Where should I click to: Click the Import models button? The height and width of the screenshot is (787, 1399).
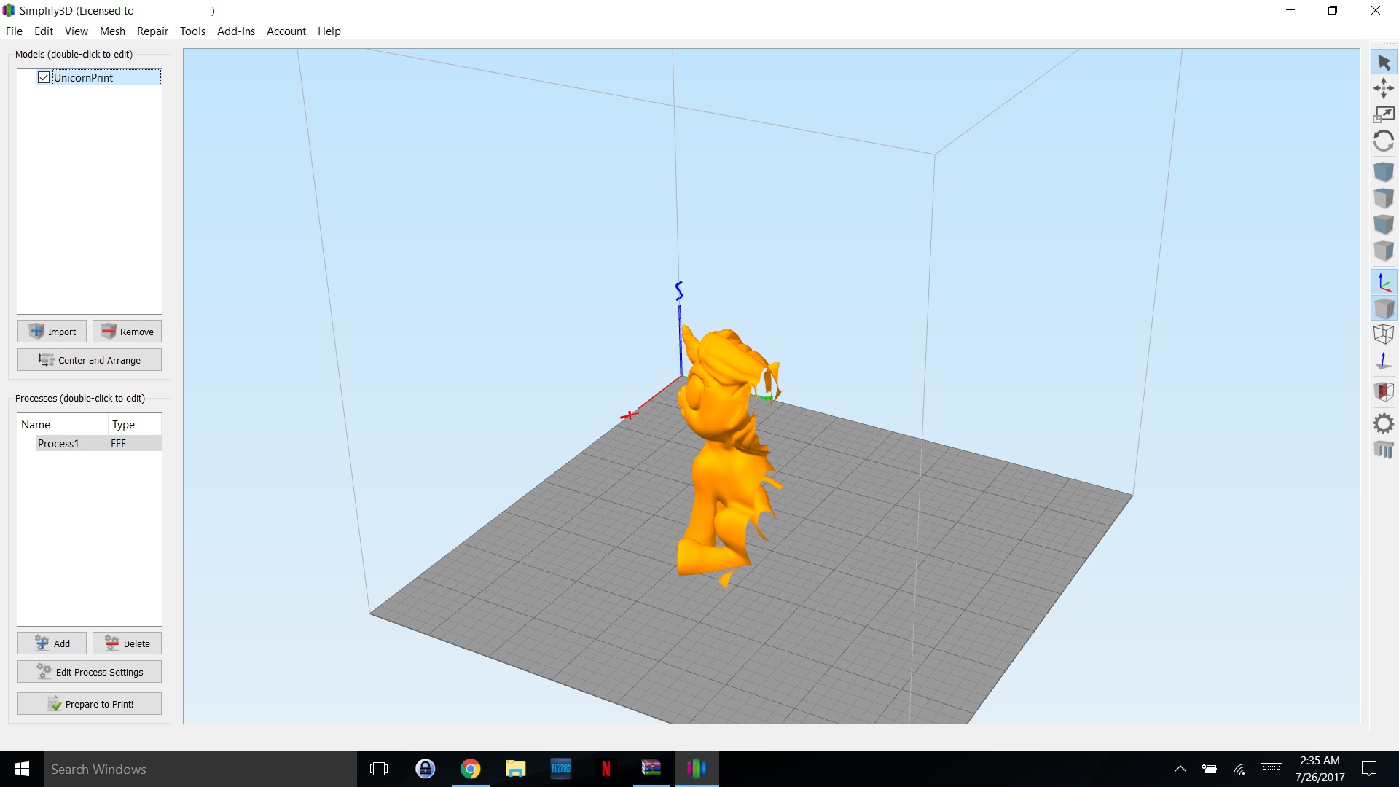click(52, 332)
